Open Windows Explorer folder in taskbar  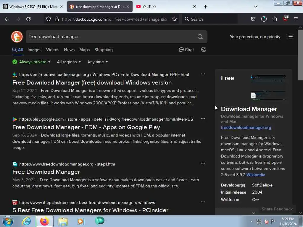point(63,221)
